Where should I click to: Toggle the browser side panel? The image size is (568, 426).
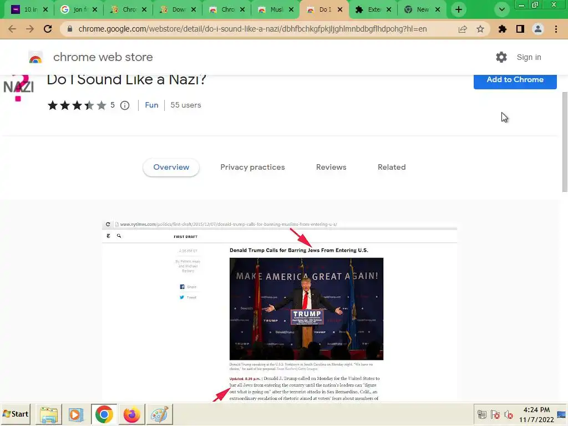[x=520, y=29]
